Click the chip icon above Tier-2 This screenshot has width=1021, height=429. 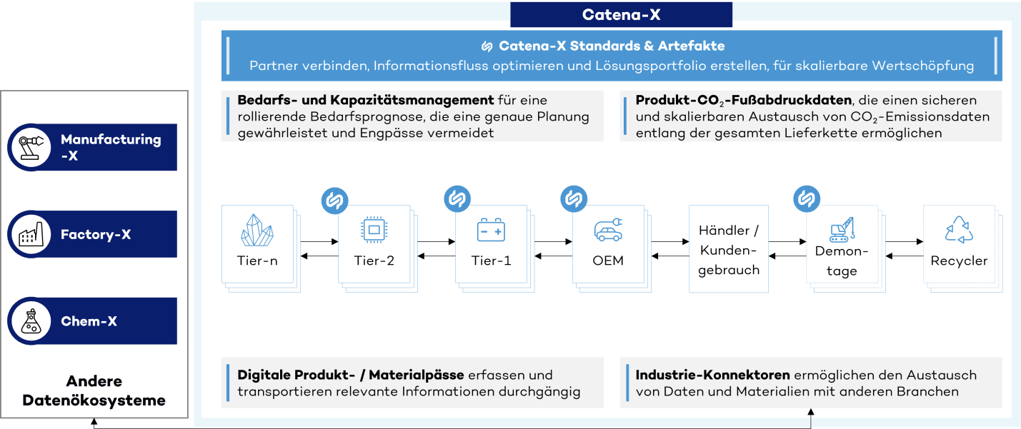point(374,230)
